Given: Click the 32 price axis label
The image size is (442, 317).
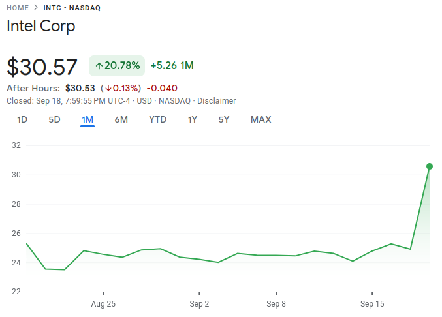Looking at the screenshot, I should (x=16, y=145).
